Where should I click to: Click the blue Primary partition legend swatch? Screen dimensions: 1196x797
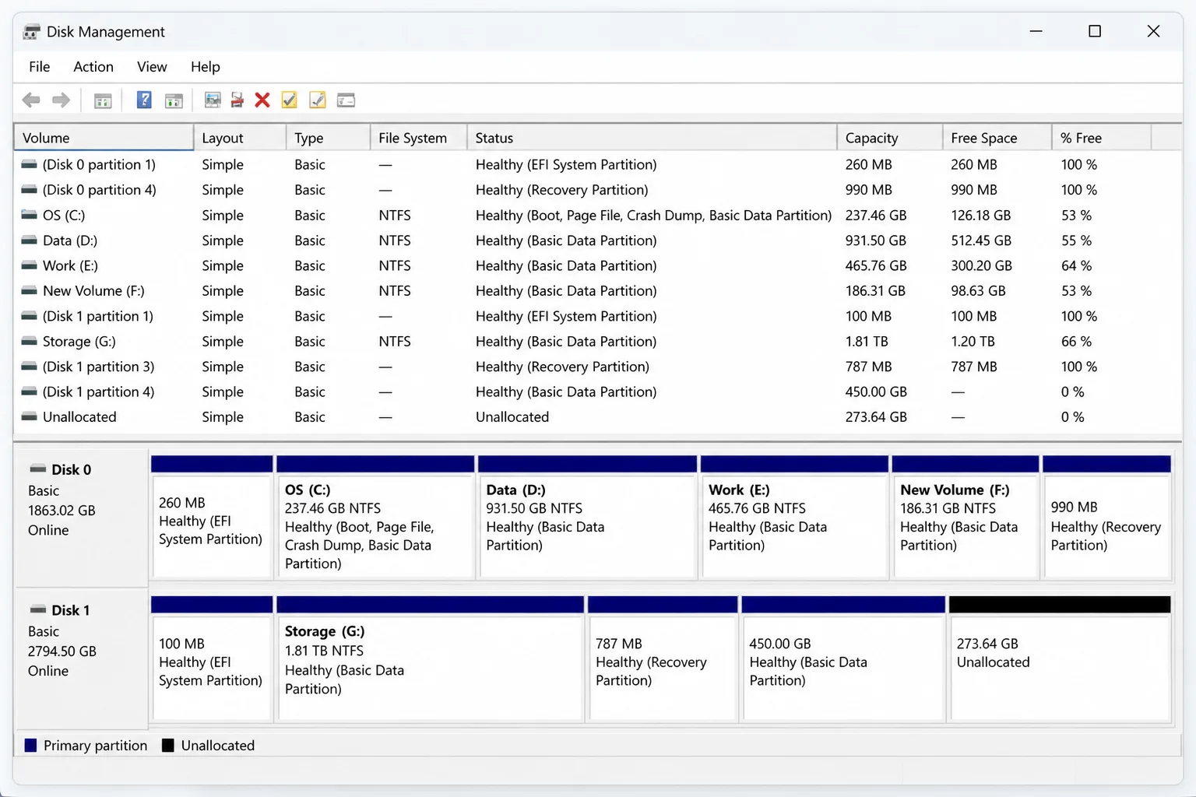31,745
